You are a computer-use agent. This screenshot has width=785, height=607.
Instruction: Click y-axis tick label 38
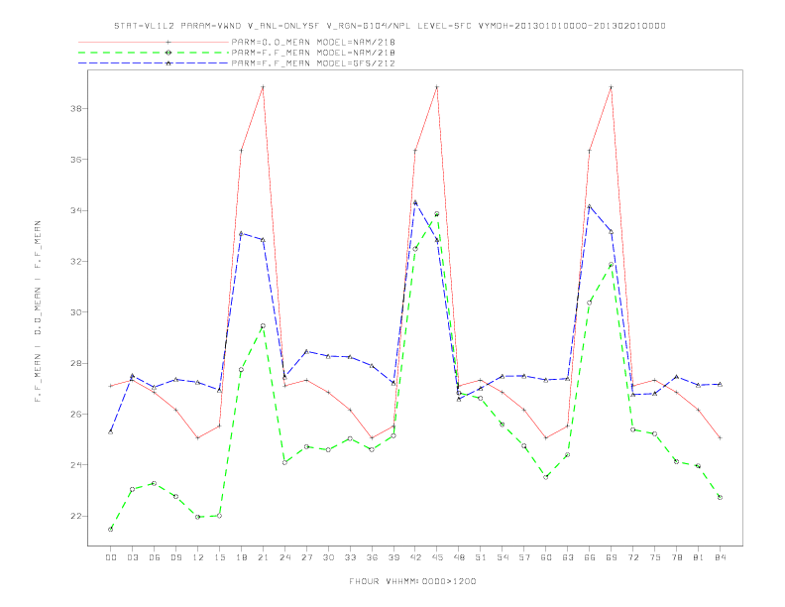point(76,108)
